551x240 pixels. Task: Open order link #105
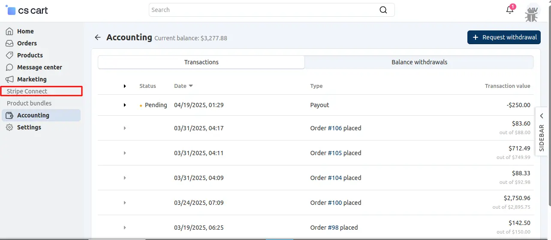pos(335,153)
